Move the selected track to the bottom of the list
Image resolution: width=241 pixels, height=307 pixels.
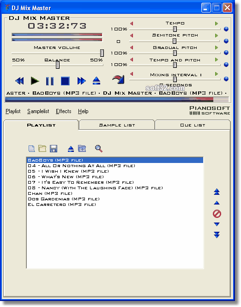tap(217, 235)
